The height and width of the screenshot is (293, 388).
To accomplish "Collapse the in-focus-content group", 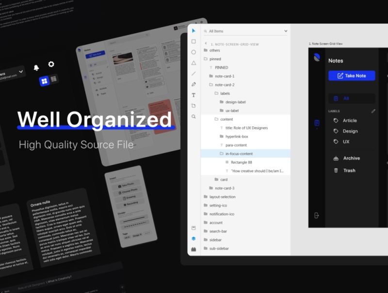I will coord(222,154).
